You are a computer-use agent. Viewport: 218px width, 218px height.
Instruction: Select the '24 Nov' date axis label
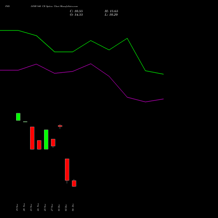click(x=38, y=208)
